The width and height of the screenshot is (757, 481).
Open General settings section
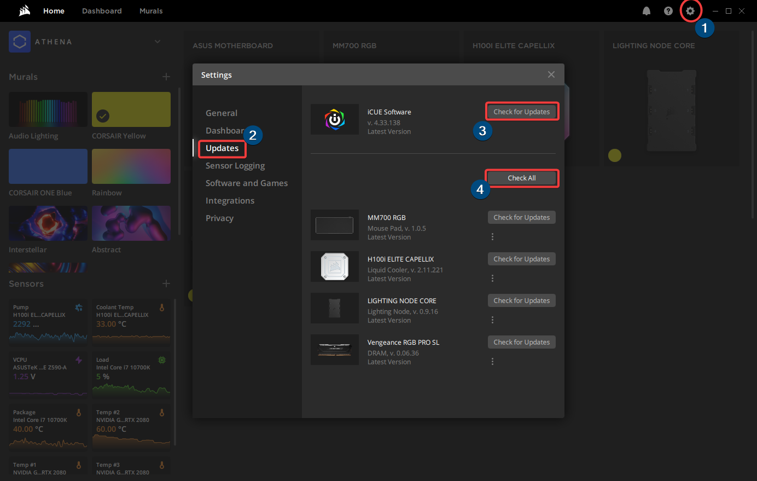tap(222, 113)
